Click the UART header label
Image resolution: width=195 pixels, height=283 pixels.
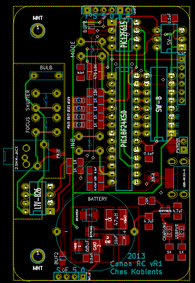pyautogui.click(x=134, y=10)
